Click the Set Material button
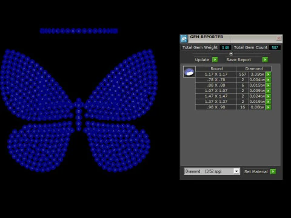Image resolution: width=291 pixels, height=218 pixels. coord(256,171)
